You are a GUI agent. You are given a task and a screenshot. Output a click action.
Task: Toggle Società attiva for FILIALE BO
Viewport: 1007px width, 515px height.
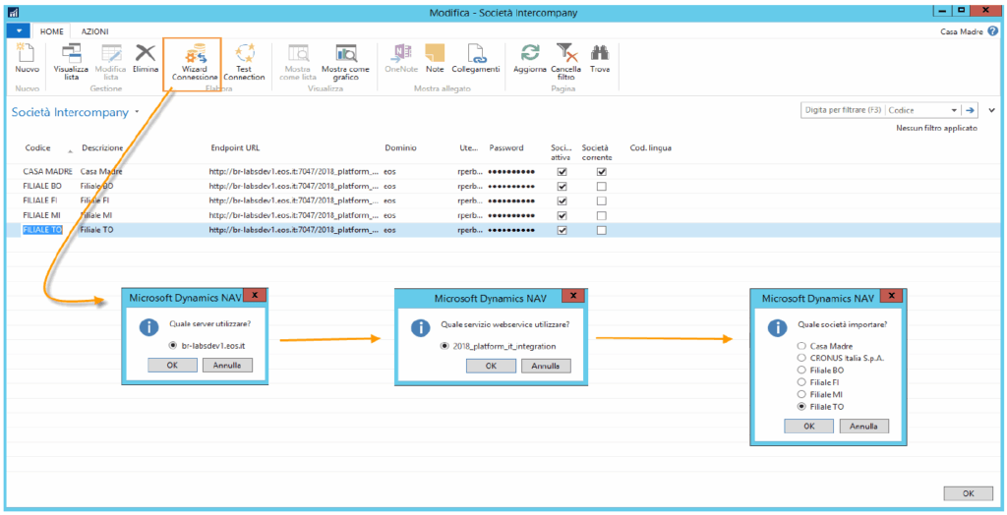tap(563, 186)
